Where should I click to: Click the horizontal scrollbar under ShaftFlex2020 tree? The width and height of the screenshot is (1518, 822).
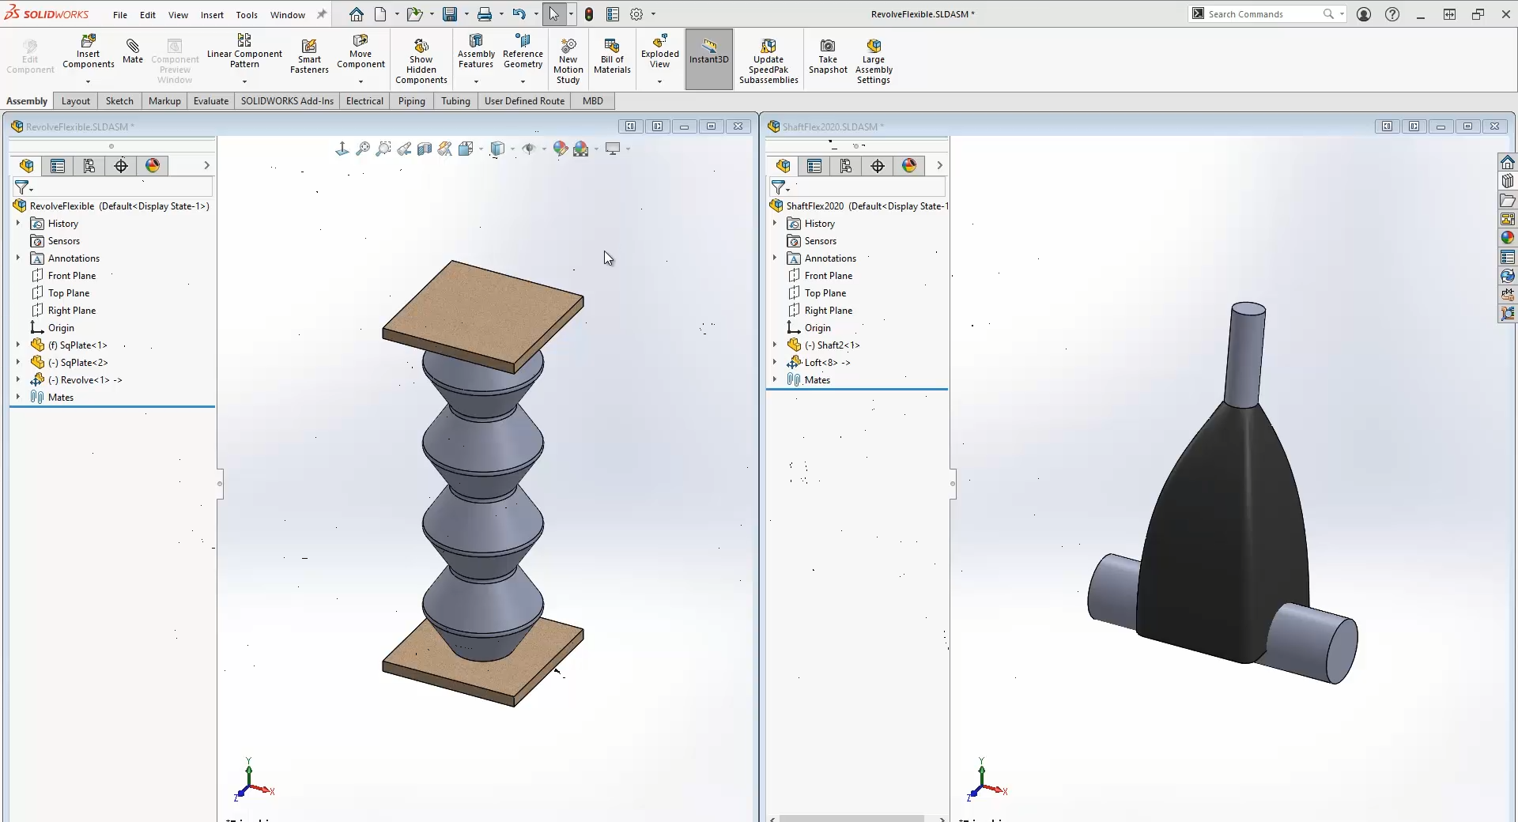coord(852,818)
